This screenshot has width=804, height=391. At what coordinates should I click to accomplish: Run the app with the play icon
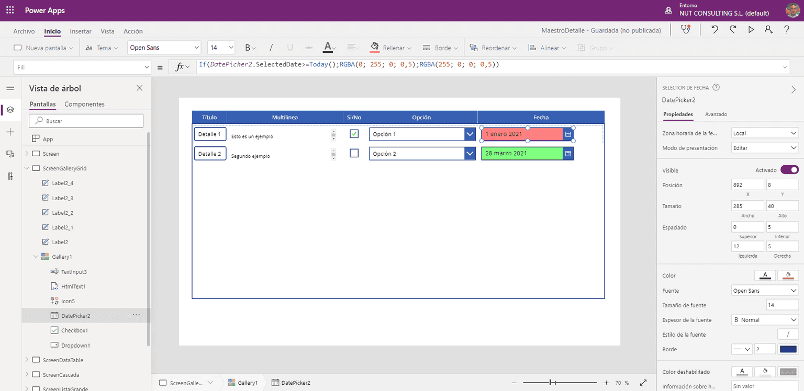[x=751, y=29]
